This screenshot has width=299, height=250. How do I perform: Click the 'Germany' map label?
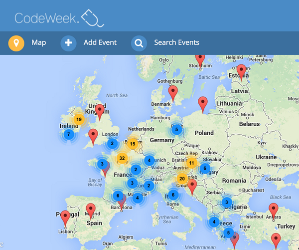click(162, 140)
